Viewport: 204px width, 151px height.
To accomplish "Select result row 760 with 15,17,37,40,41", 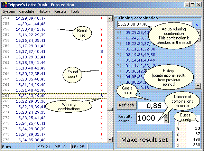I will click(x=55, y=51).
